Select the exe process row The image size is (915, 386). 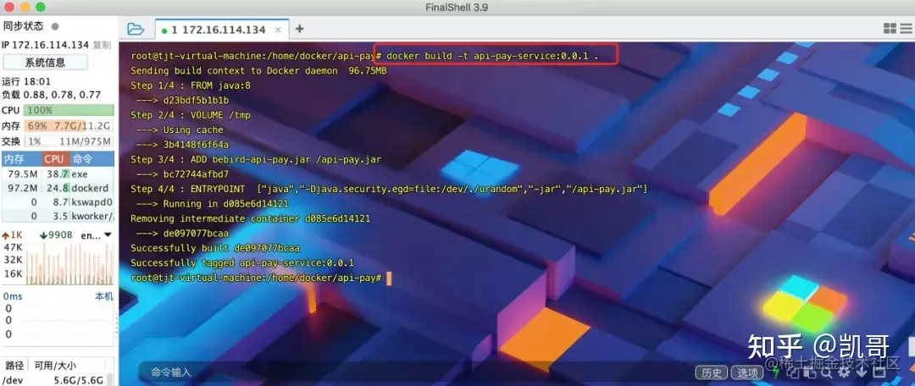(x=58, y=174)
